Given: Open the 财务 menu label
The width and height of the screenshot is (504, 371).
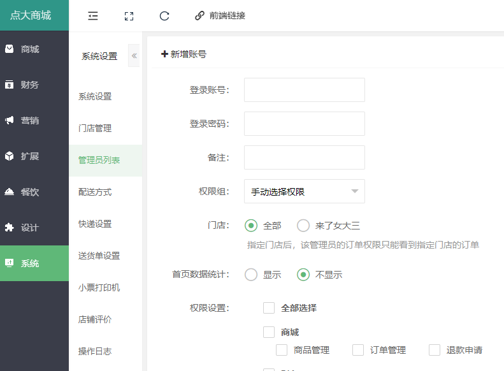Looking at the screenshot, I should [x=30, y=85].
